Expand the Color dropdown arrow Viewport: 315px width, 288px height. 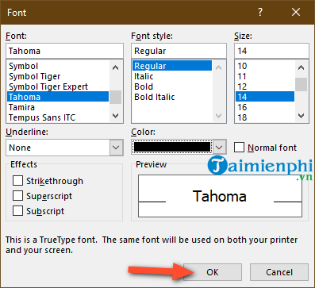click(x=219, y=148)
